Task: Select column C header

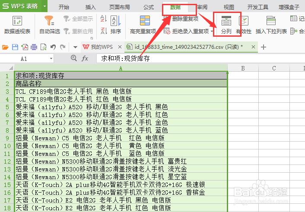Action: (274, 68)
